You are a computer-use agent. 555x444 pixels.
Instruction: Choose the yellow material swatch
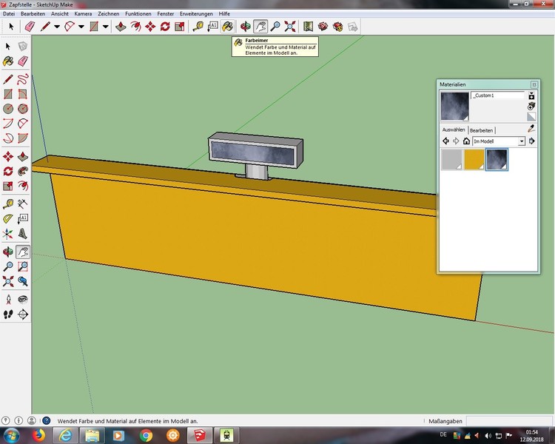[474, 159]
